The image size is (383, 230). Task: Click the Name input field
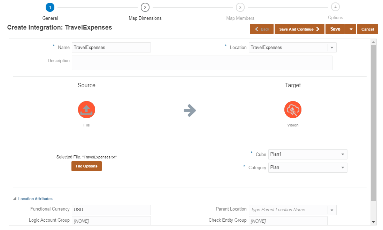pyautogui.click(x=111, y=48)
